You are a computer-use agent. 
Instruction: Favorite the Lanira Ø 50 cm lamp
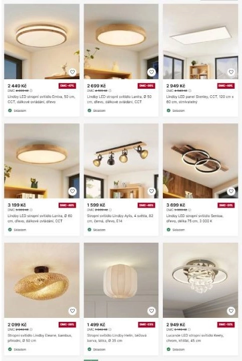(x=152, y=72)
